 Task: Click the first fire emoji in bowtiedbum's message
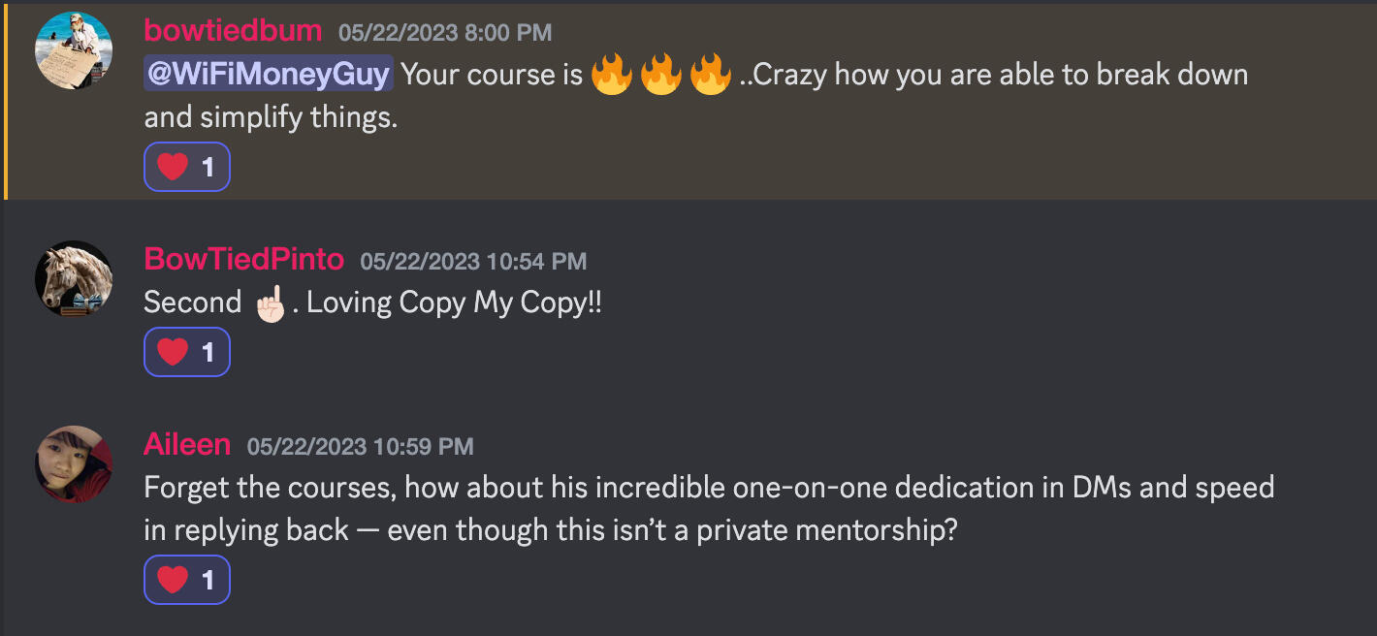[611, 75]
